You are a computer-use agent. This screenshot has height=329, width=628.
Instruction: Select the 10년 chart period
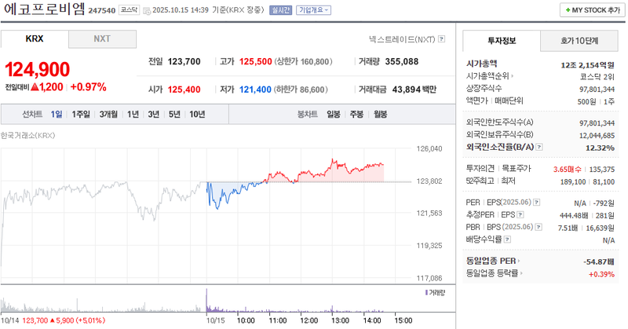pyautogui.click(x=197, y=114)
